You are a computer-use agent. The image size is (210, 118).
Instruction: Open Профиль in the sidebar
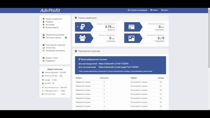[50, 22]
